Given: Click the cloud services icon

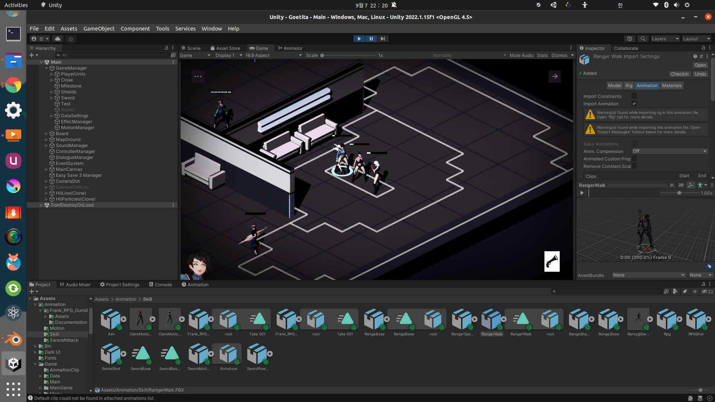Looking at the screenshot, I should [58, 39].
